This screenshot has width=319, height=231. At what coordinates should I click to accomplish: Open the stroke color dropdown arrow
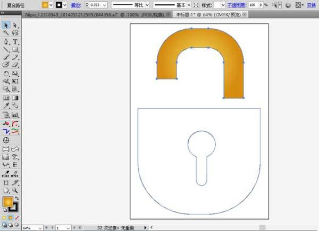[65, 5]
